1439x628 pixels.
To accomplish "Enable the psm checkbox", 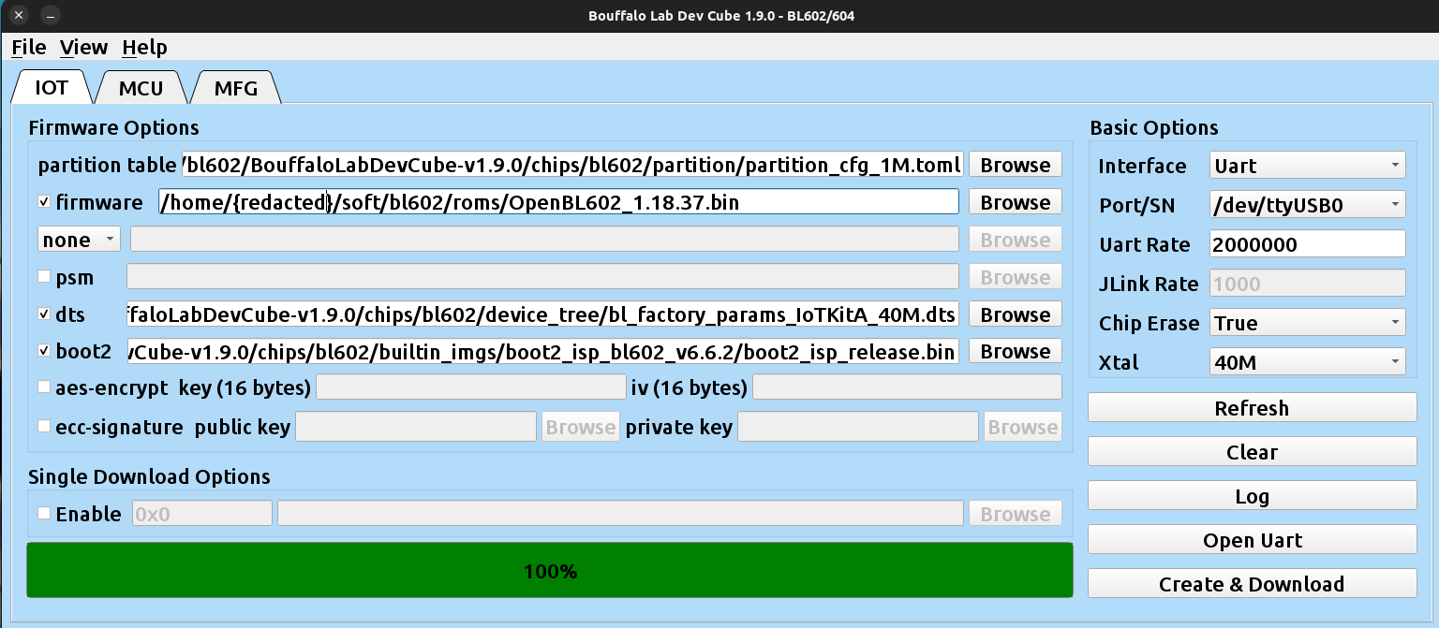I will [44, 277].
